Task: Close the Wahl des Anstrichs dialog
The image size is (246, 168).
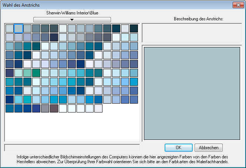Action: pos(238,5)
